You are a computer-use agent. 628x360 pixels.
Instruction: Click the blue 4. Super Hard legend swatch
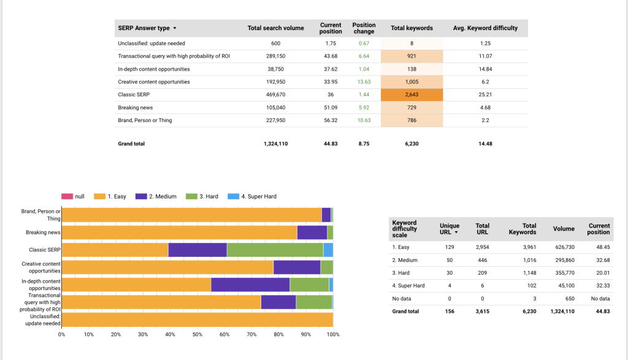tap(234, 196)
